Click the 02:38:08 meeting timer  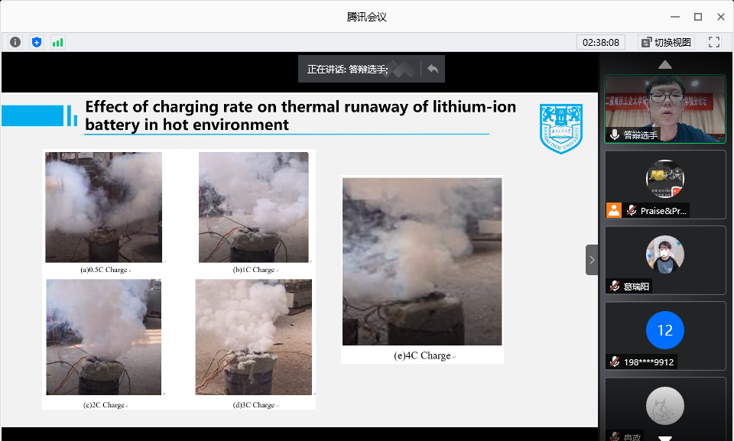tap(600, 42)
